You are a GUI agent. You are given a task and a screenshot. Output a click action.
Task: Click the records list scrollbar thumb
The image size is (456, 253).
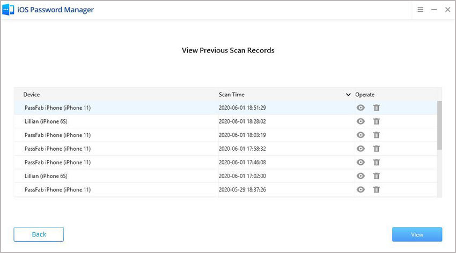coord(439,125)
